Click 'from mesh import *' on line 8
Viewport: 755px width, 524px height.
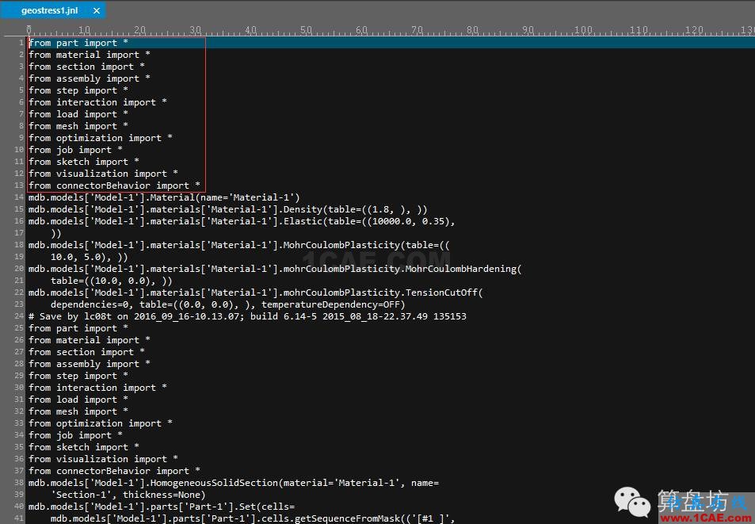[x=78, y=126]
